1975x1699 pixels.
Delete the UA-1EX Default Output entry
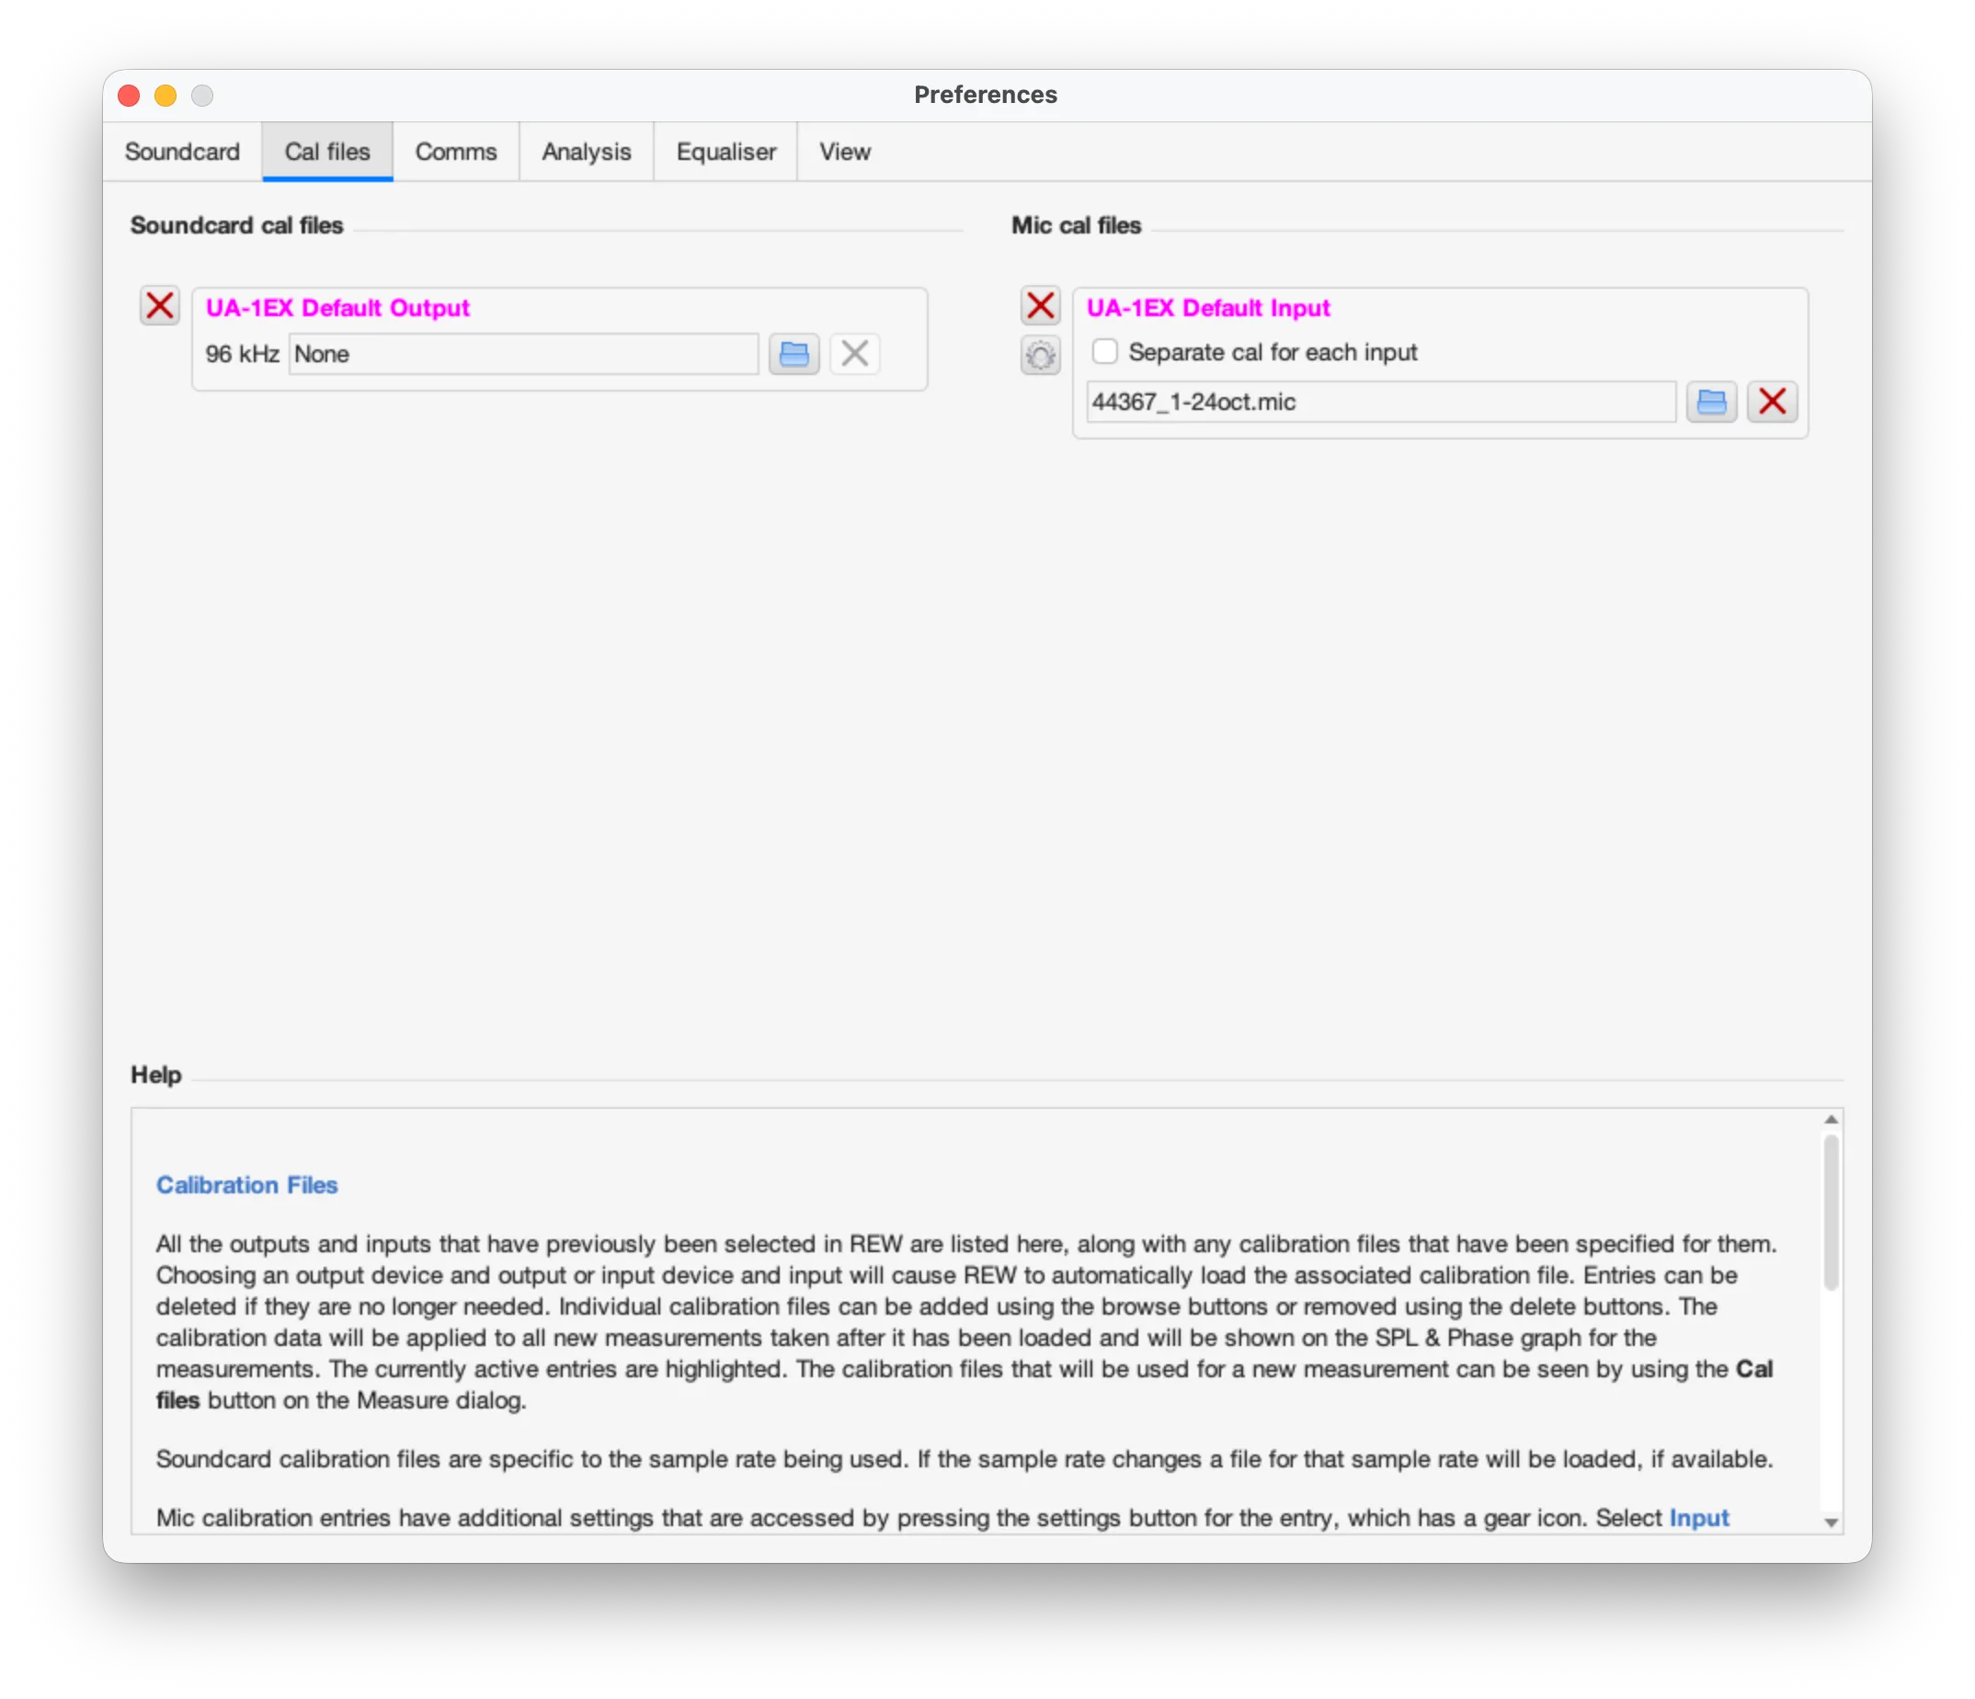click(159, 306)
